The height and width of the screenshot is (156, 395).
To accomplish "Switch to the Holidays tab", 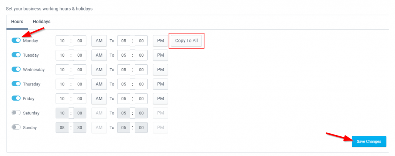I will tap(42, 22).
